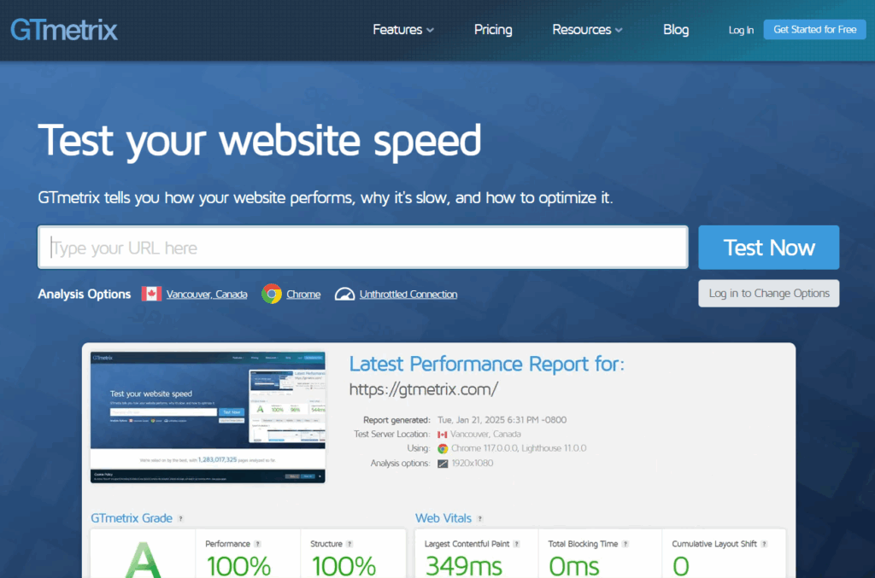Click the Performance help question mark

(257, 544)
